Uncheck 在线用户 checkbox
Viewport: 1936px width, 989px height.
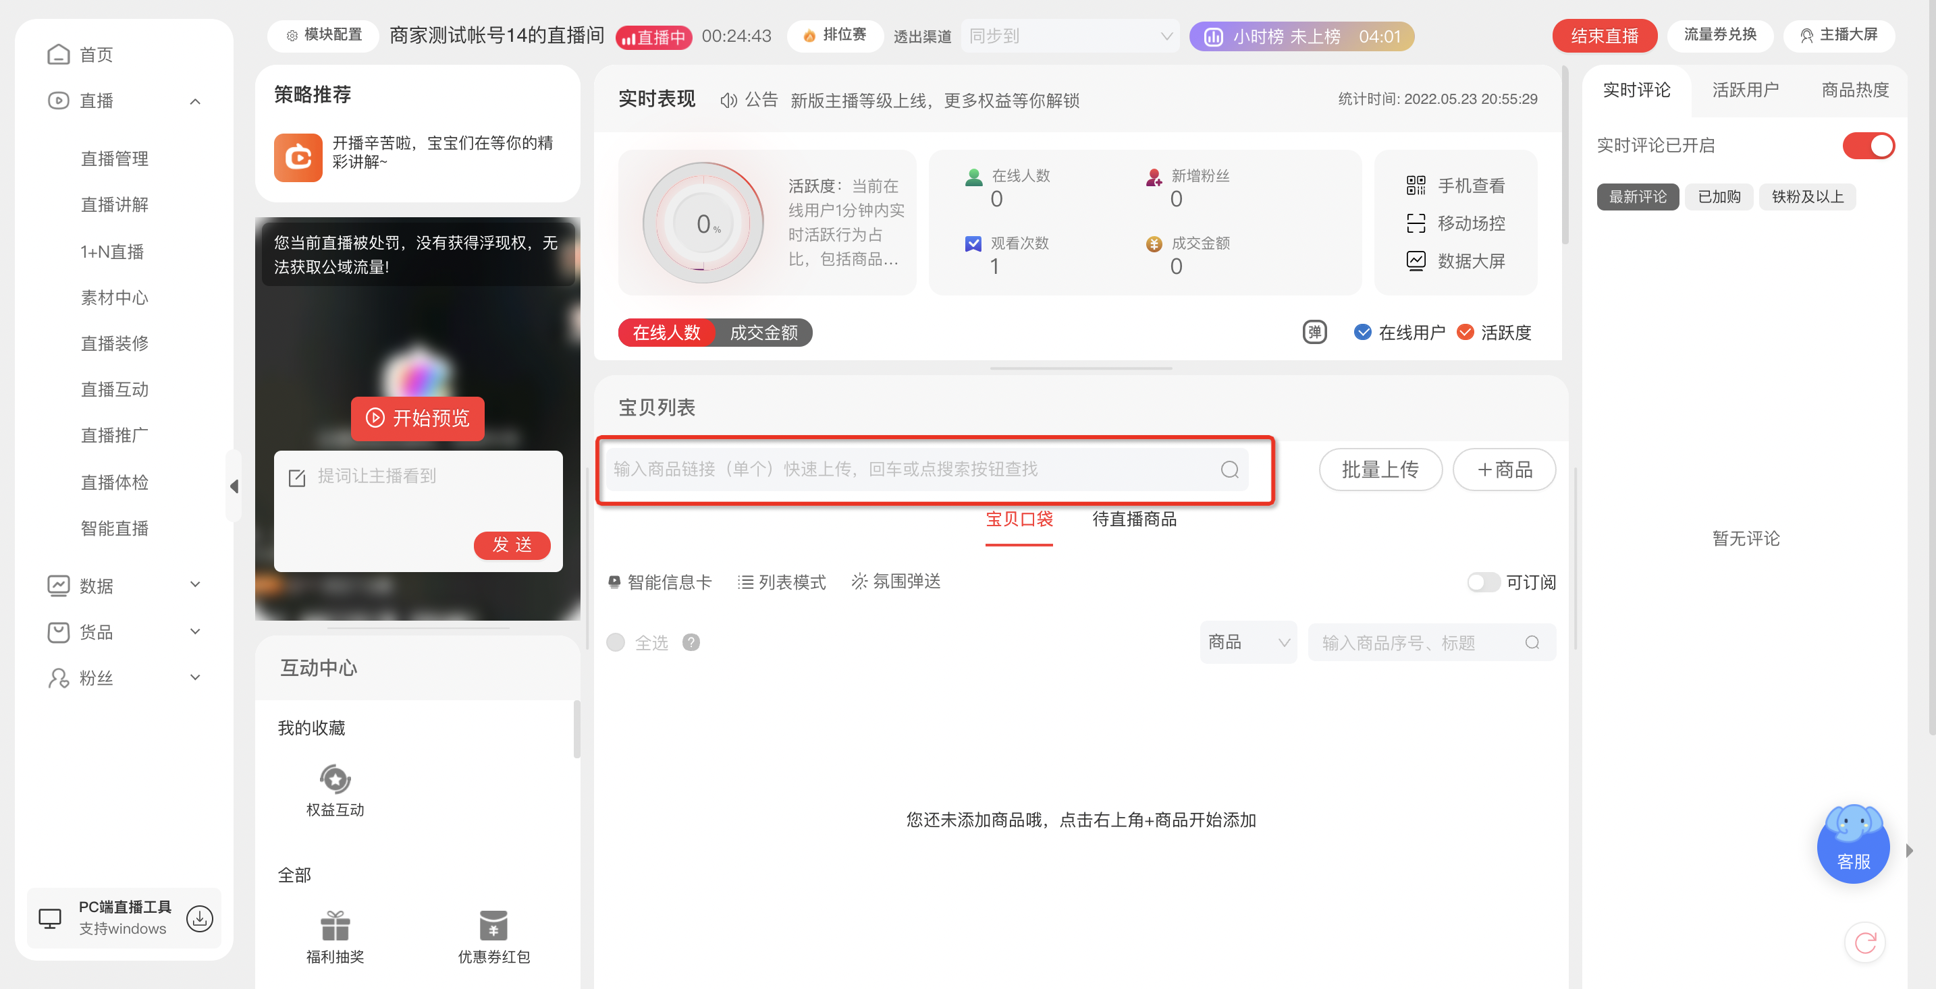point(1362,332)
